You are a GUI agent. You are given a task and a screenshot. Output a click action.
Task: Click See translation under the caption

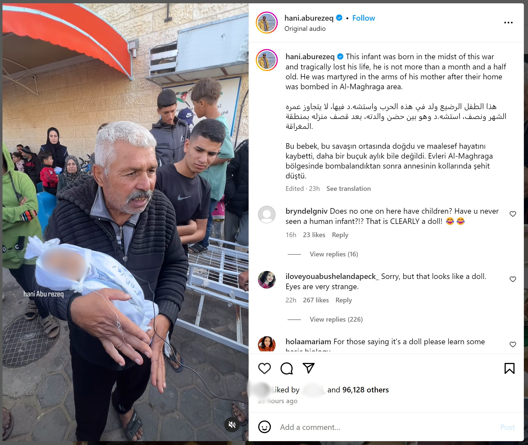(x=348, y=189)
